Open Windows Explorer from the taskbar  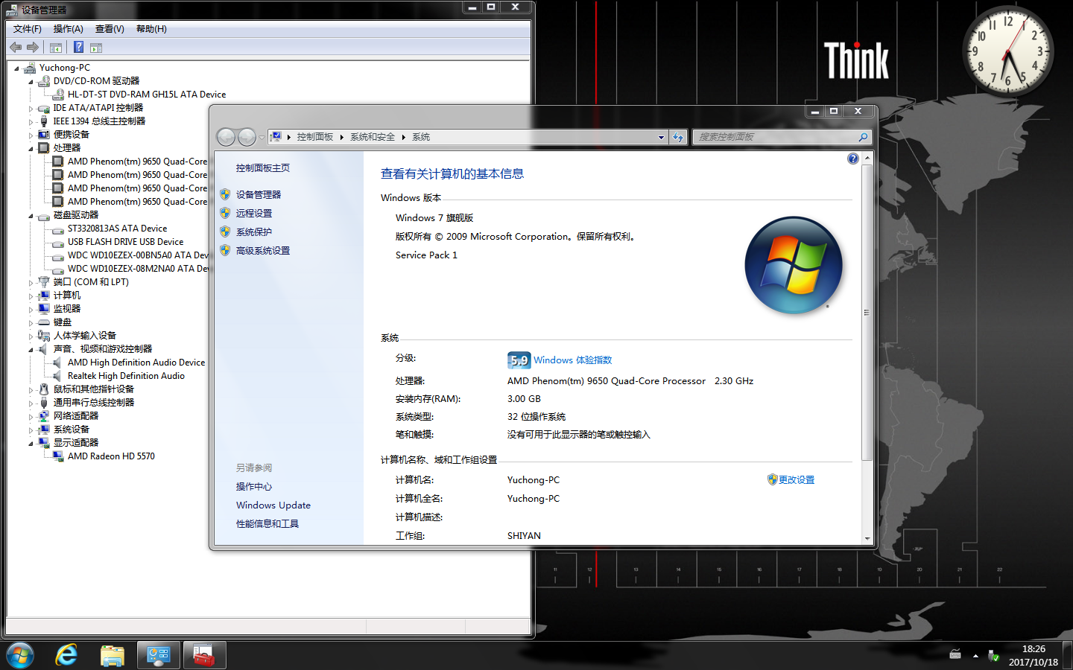click(113, 655)
